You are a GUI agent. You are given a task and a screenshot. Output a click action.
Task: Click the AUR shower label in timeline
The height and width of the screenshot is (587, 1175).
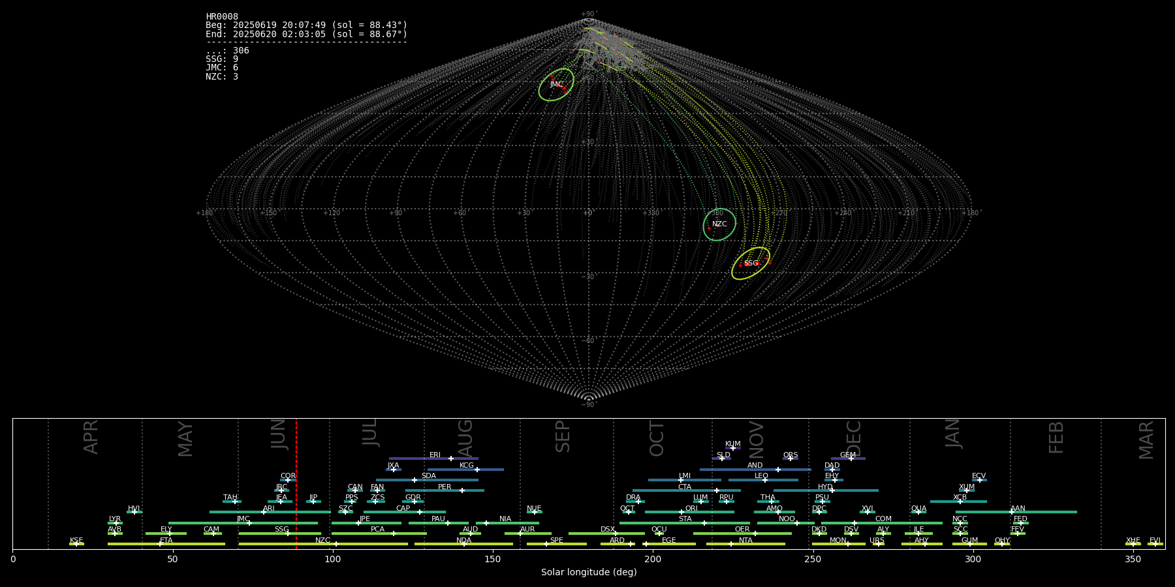[x=527, y=530]
